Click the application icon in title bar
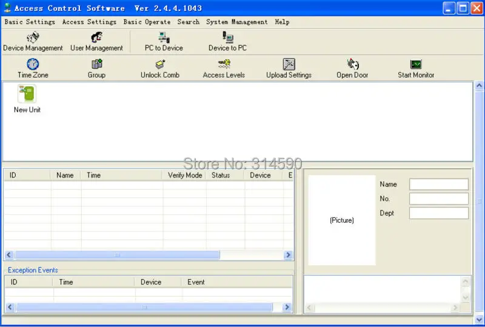This screenshot has width=485, height=327. tap(7, 8)
